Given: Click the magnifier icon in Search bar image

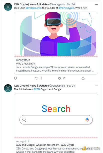Looking at the screenshot, I should tap(24, 120).
